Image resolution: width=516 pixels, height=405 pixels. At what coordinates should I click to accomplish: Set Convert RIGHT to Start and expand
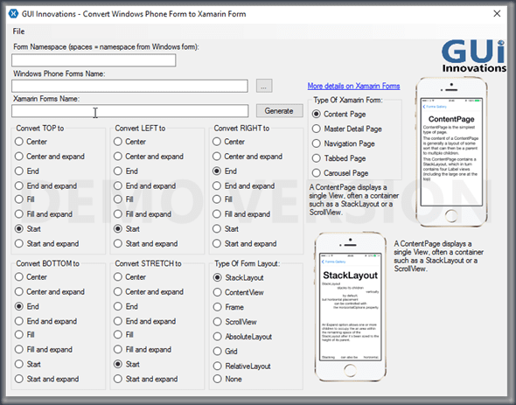[245, 244]
